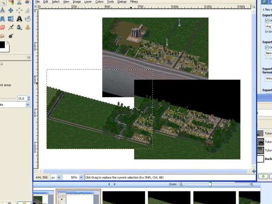Go to next thumbnail with right arrow
The height and width of the screenshot is (204, 272).
click(x=115, y=184)
